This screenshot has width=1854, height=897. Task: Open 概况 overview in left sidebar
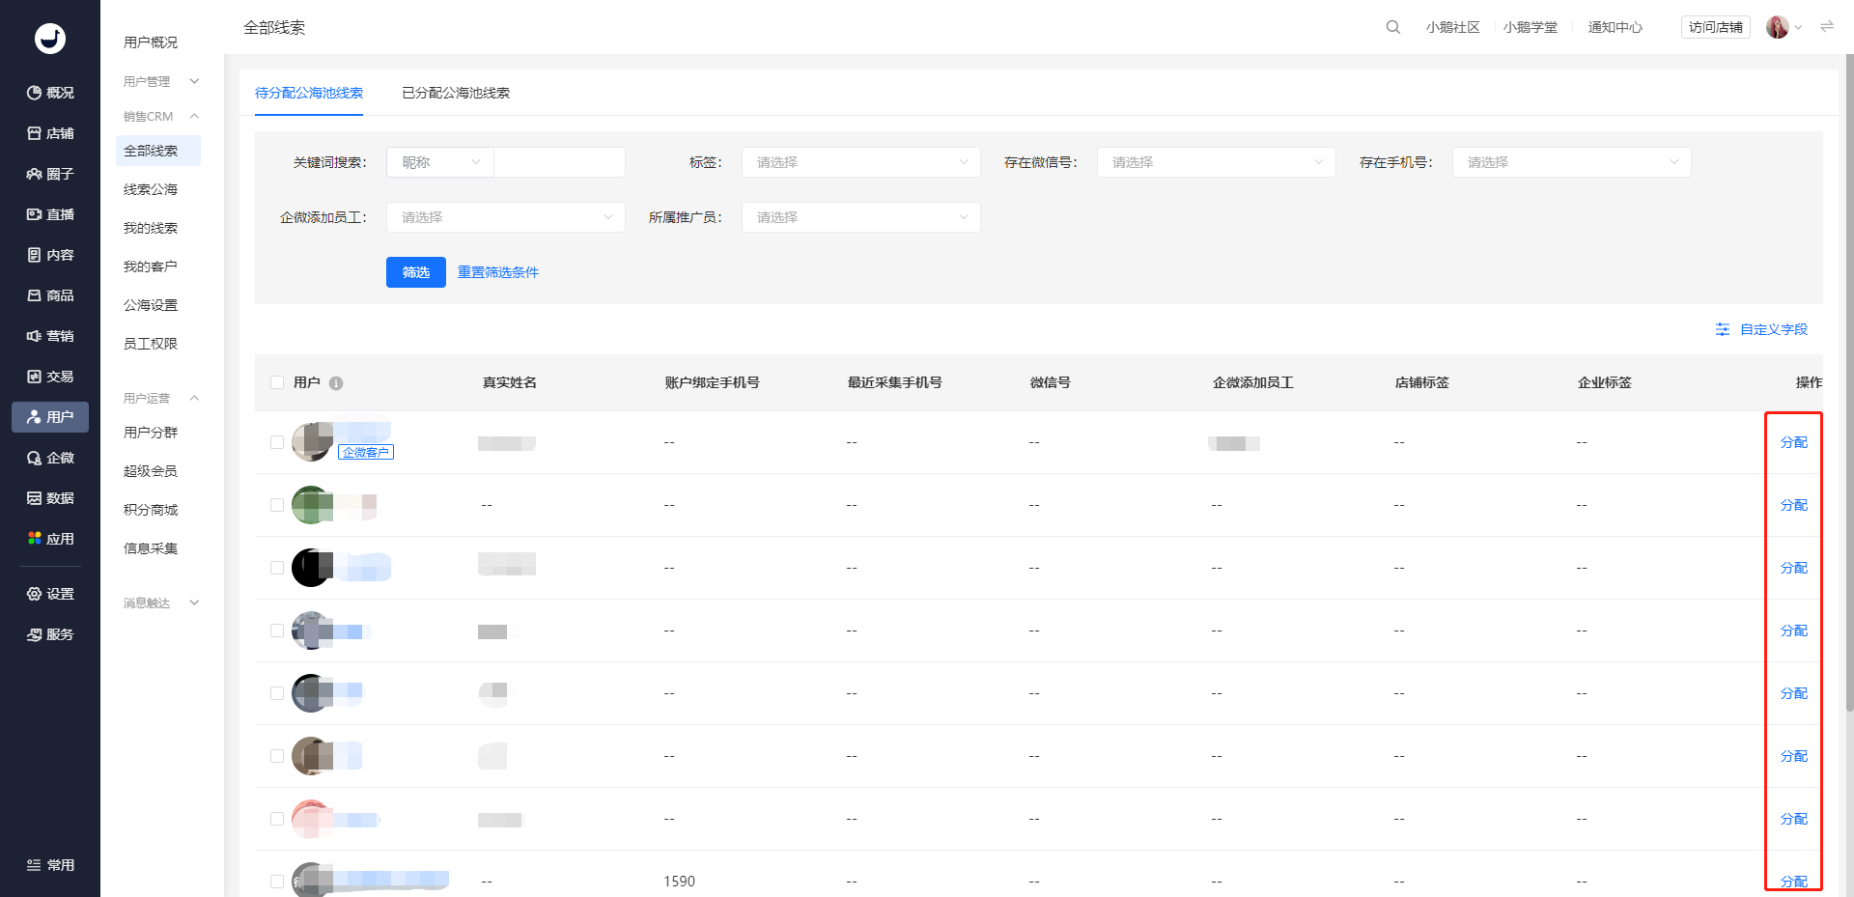(x=50, y=93)
